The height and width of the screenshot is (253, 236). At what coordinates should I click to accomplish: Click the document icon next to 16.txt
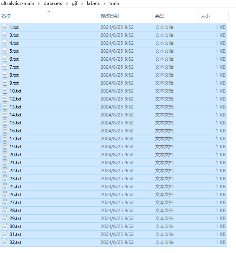5,131
